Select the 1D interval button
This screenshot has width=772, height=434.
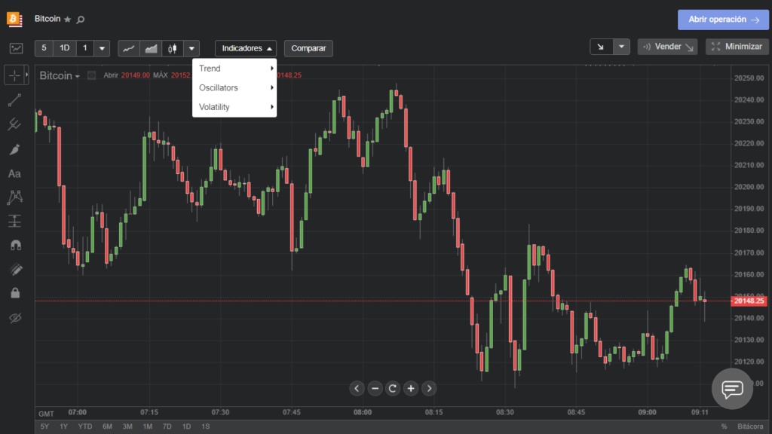(65, 48)
